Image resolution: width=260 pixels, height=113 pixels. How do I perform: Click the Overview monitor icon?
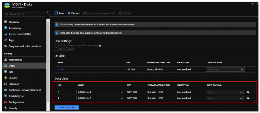6,22
